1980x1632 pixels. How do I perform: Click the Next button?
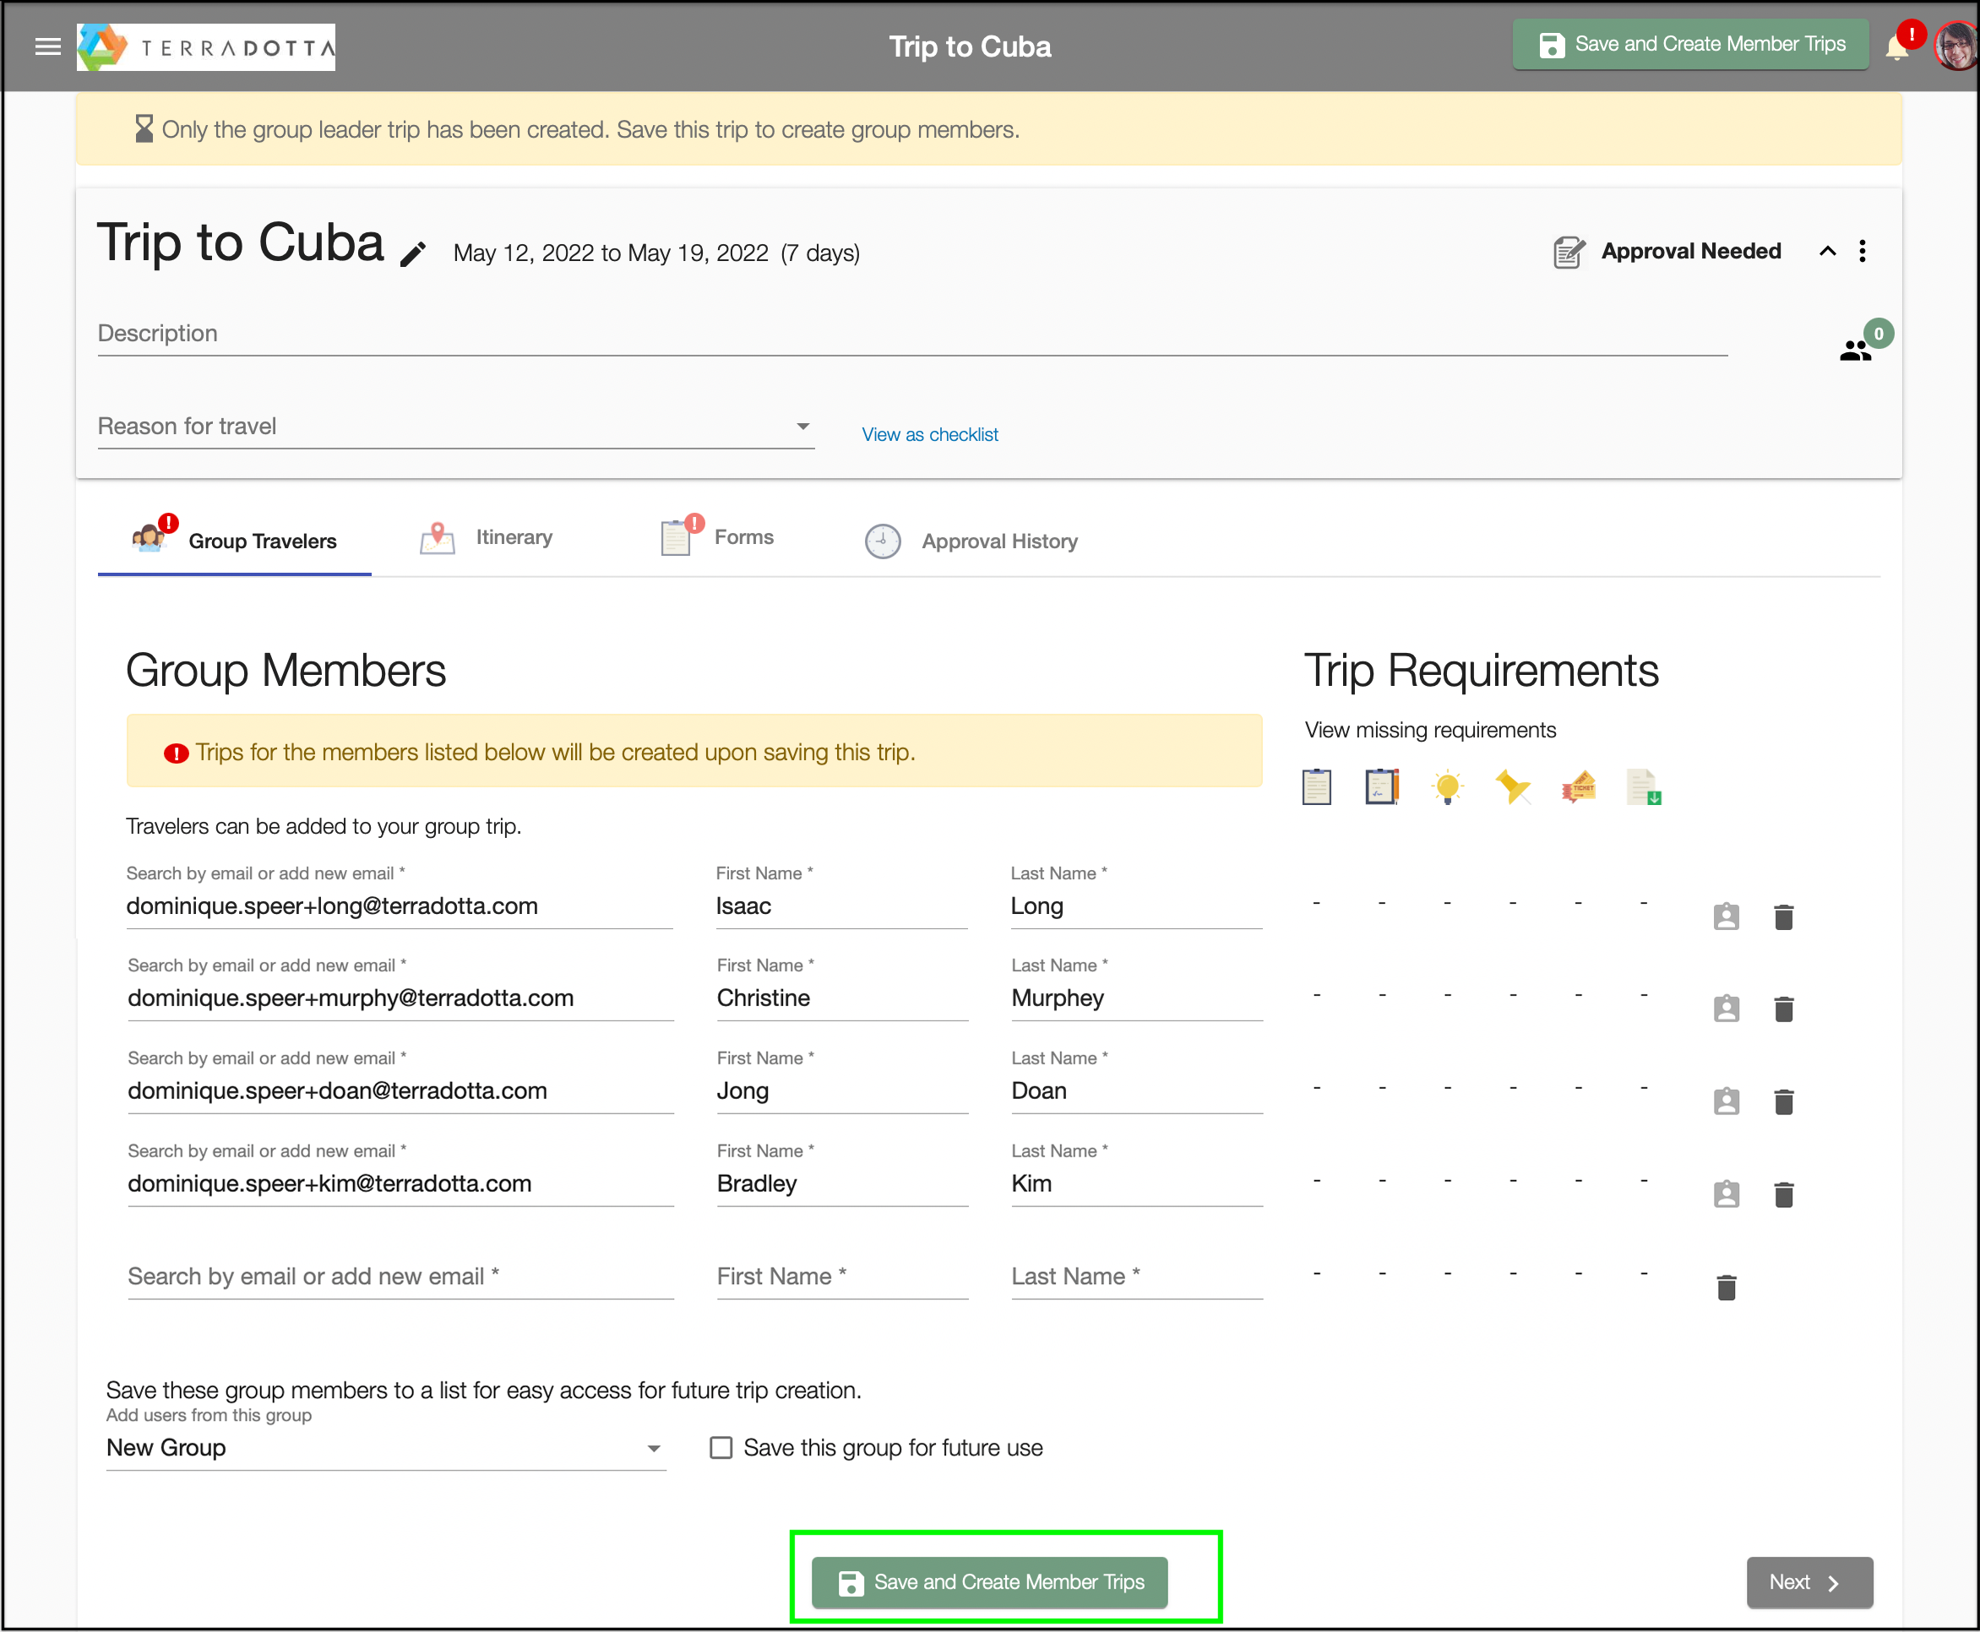[1810, 1582]
